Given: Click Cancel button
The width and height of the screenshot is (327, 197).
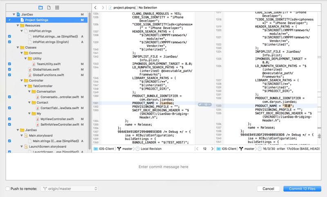Looking at the screenshot, I should (268, 189).
